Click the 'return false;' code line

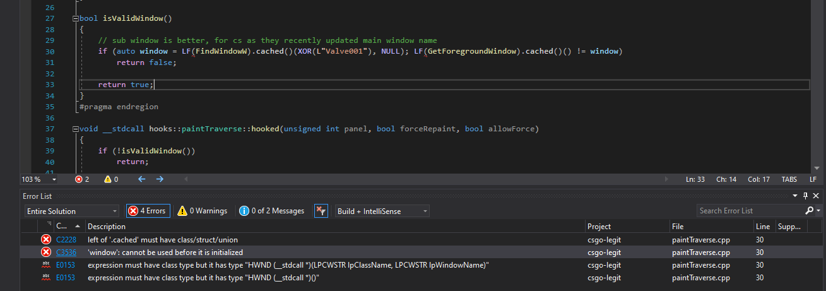[146, 62]
